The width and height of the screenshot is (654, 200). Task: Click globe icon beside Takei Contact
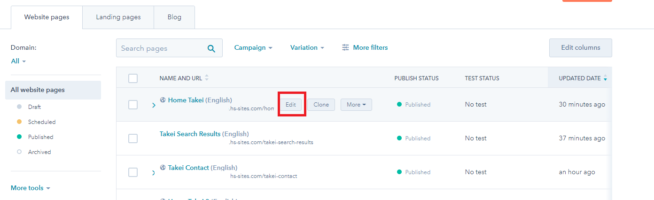point(163,168)
